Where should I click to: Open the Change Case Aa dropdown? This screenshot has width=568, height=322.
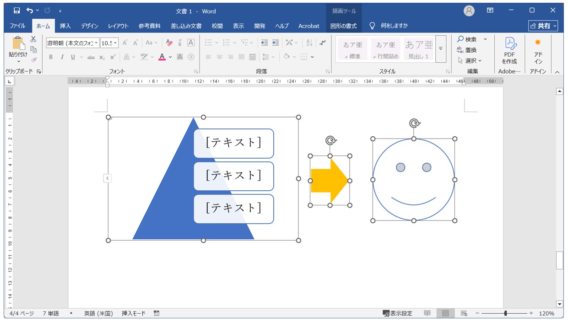click(x=151, y=43)
